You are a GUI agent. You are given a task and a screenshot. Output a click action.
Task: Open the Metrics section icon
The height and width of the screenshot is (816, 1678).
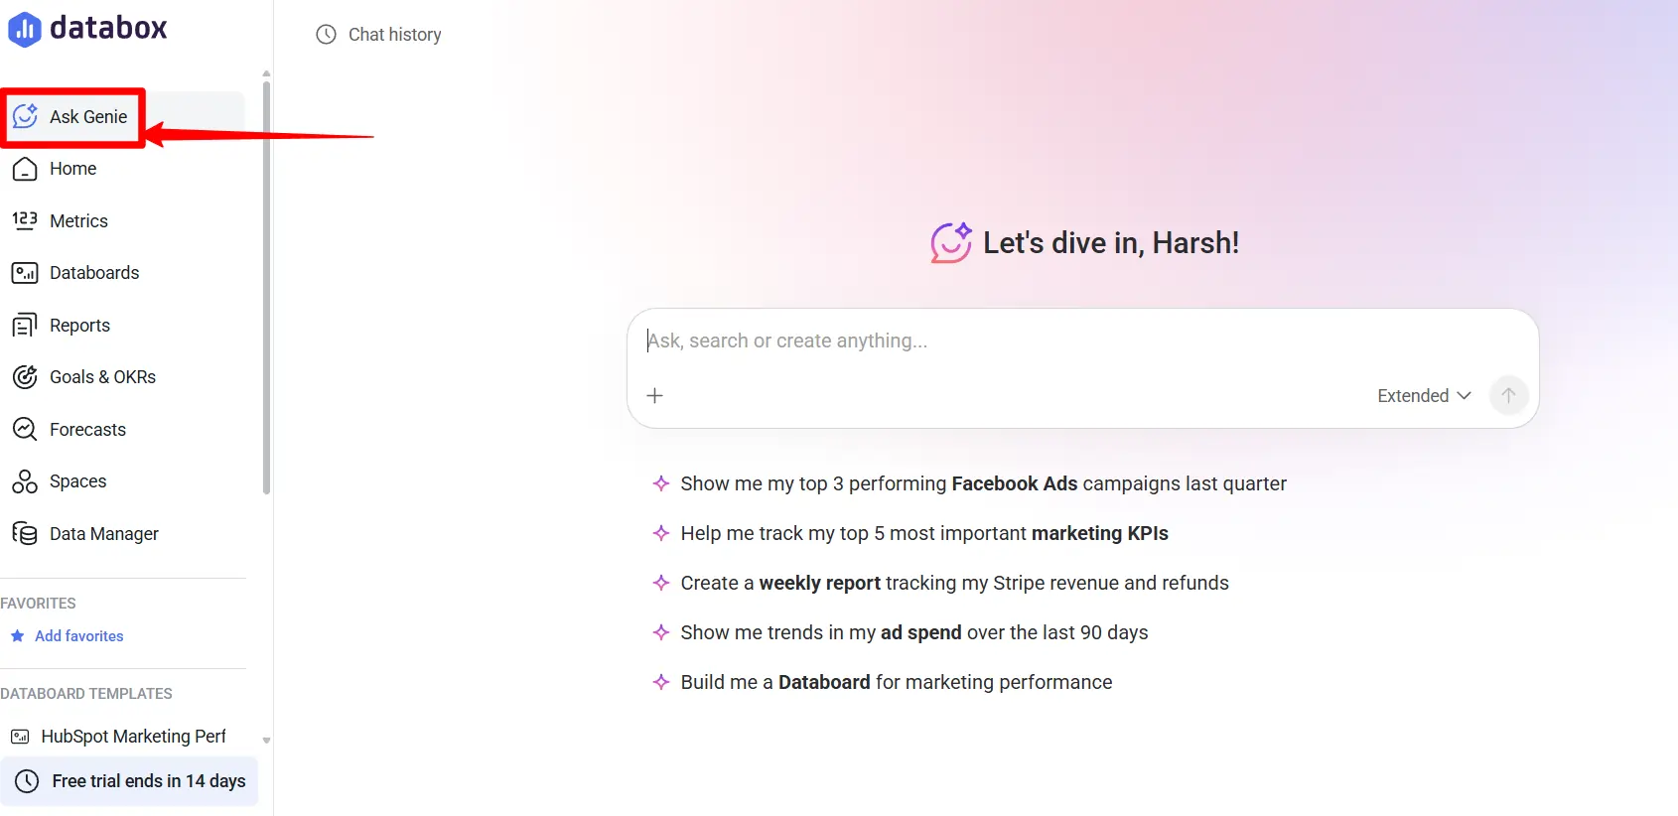point(25,220)
